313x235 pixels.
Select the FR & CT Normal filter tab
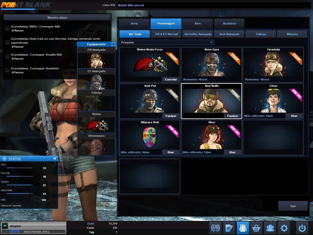click(x=166, y=34)
